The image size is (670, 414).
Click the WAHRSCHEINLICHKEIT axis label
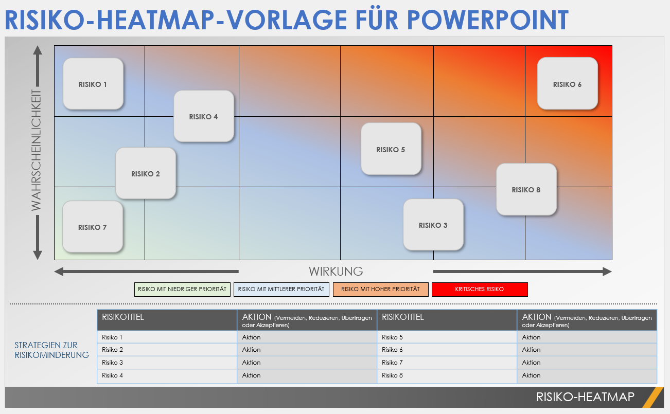(36, 151)
